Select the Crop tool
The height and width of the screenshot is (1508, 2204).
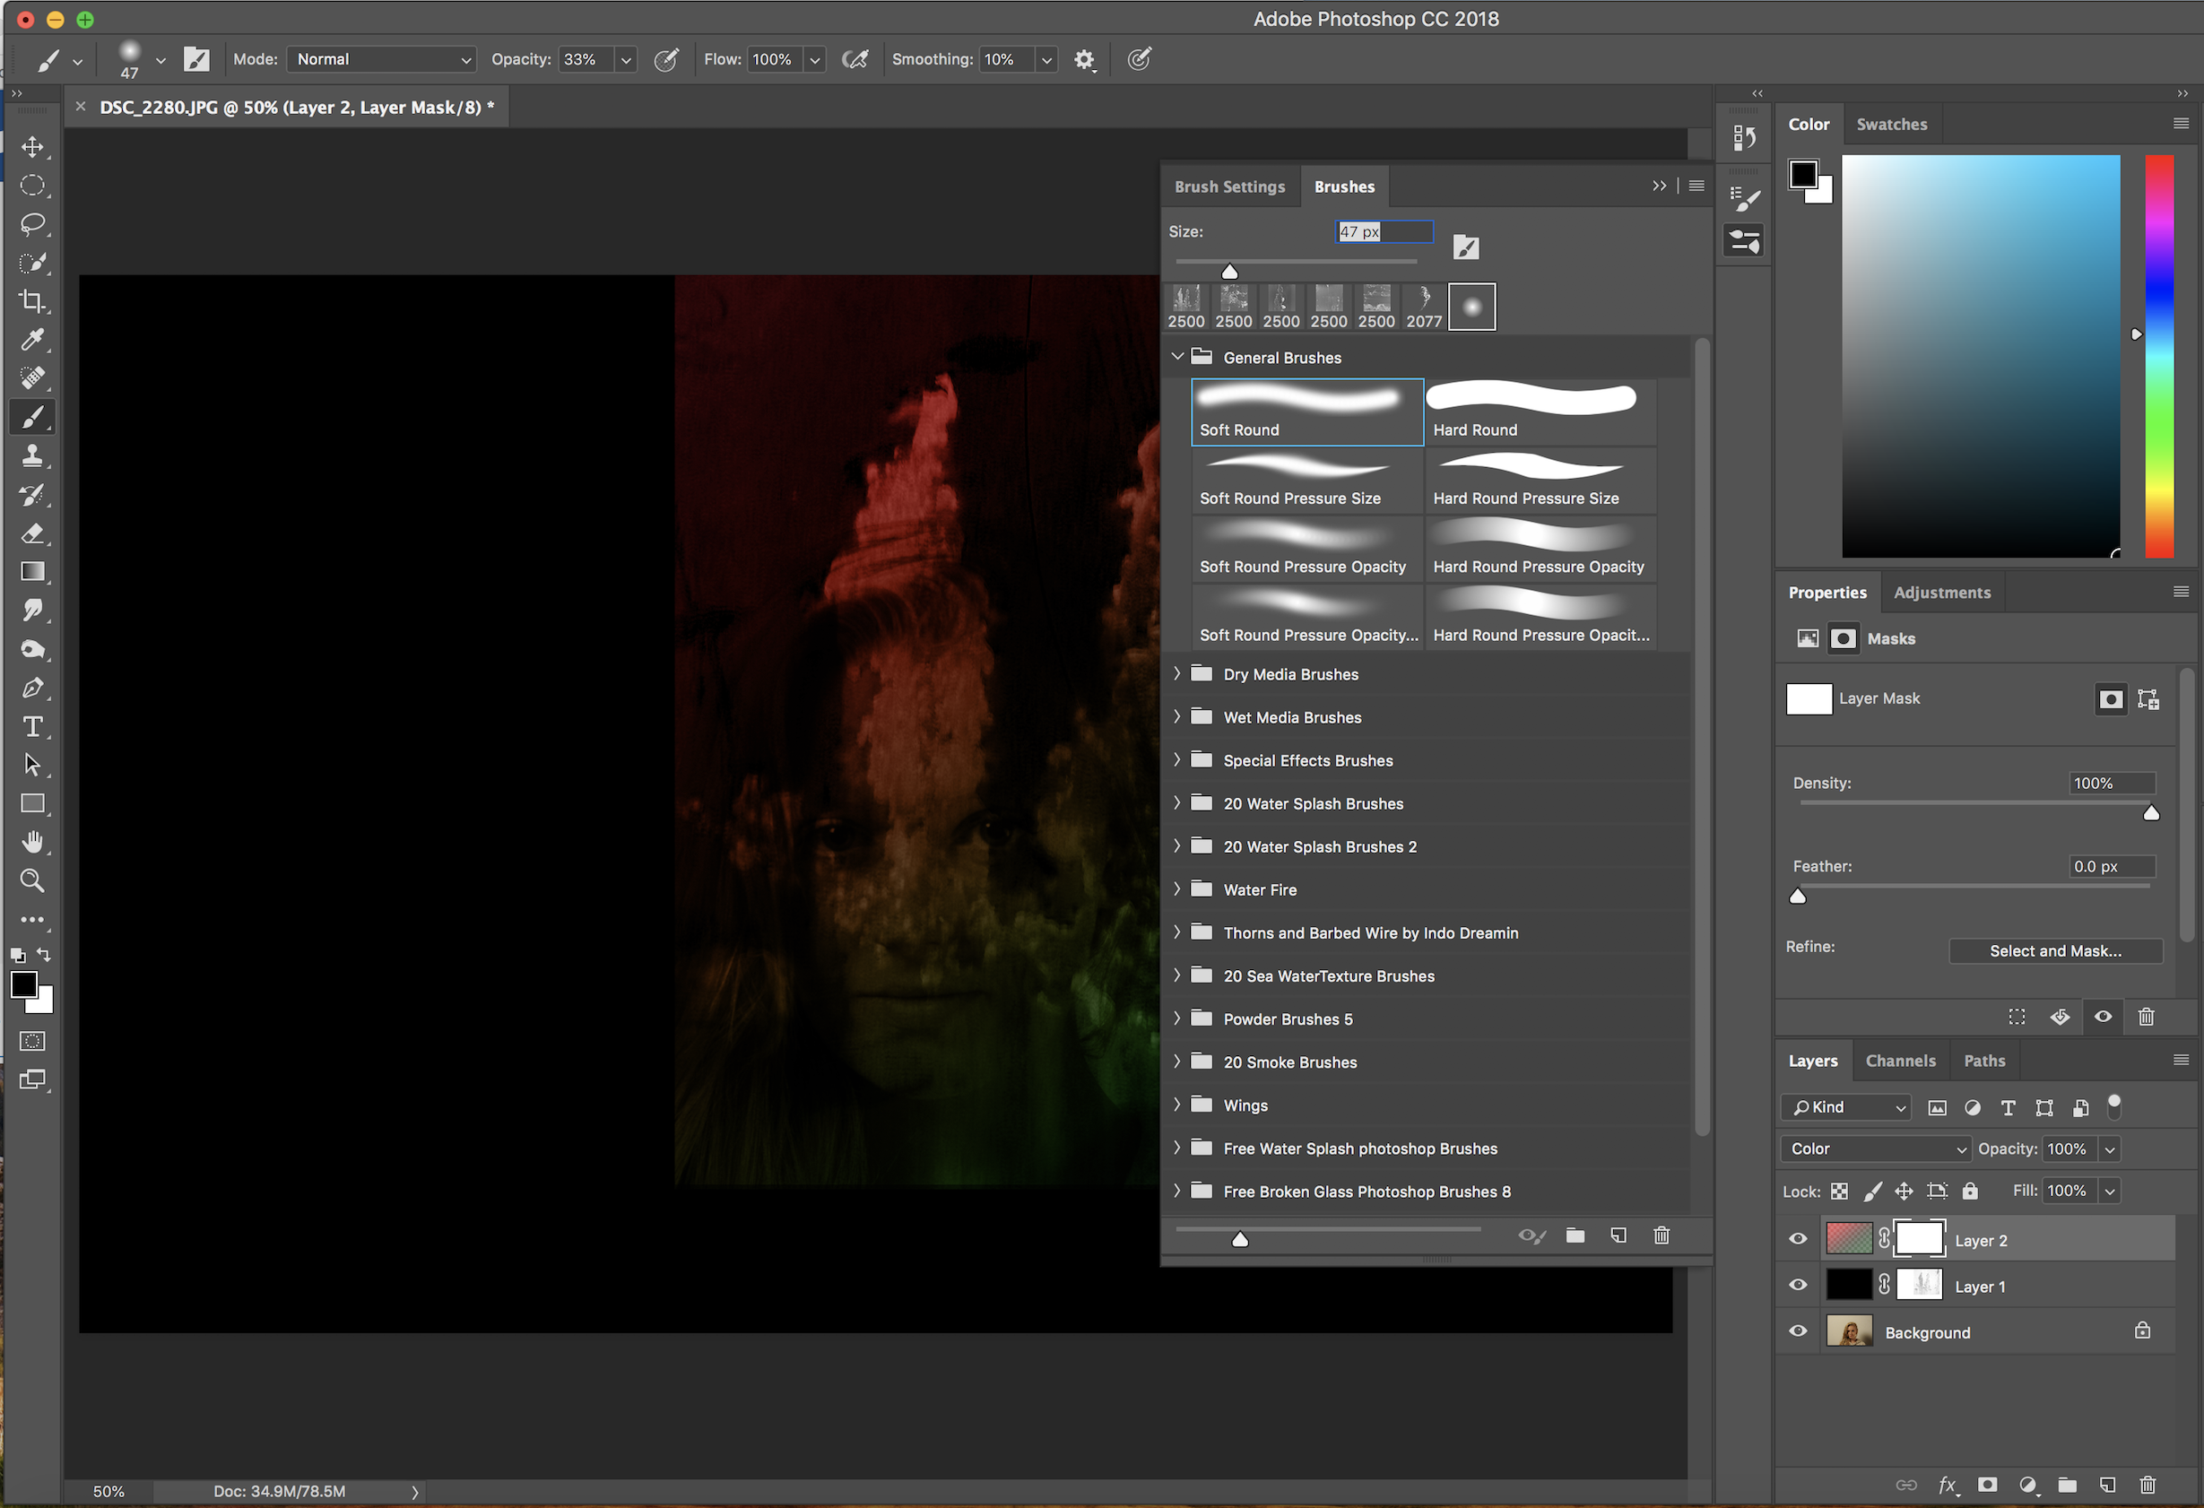tap(32, 301)
